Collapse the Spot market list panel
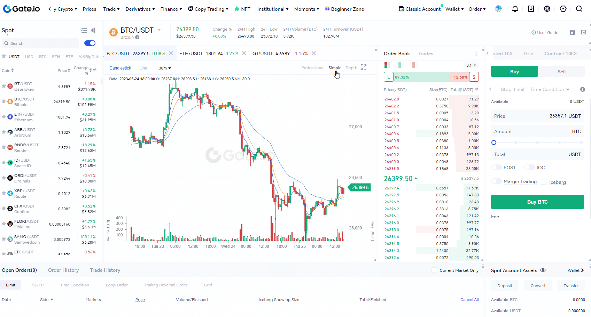 pos(93,31)
